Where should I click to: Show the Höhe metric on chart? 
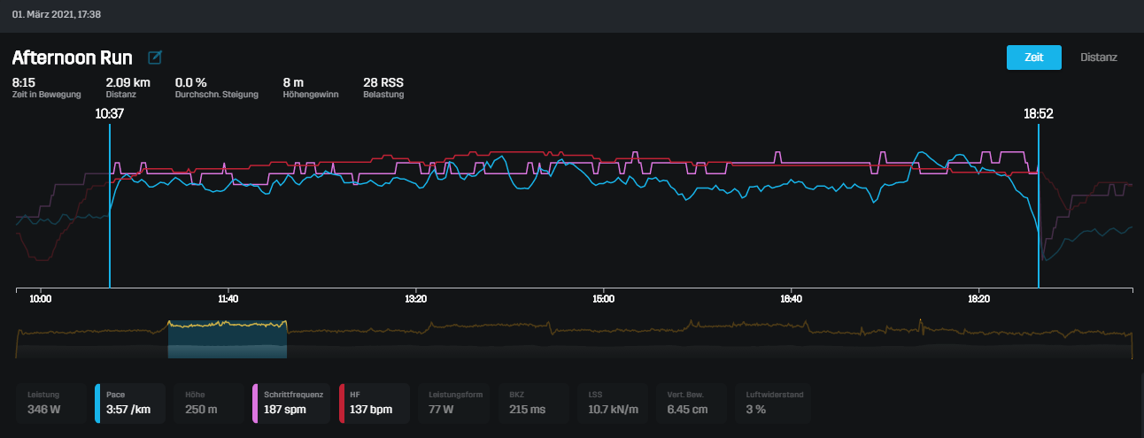tap(209, 403)
